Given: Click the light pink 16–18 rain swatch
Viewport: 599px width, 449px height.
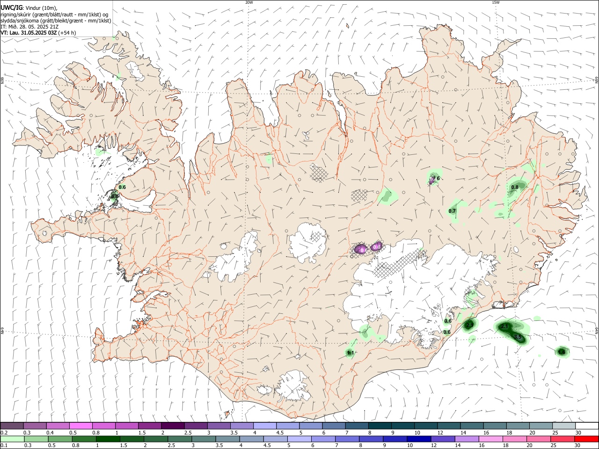Looking at the screenshot, I should [490, 439].
